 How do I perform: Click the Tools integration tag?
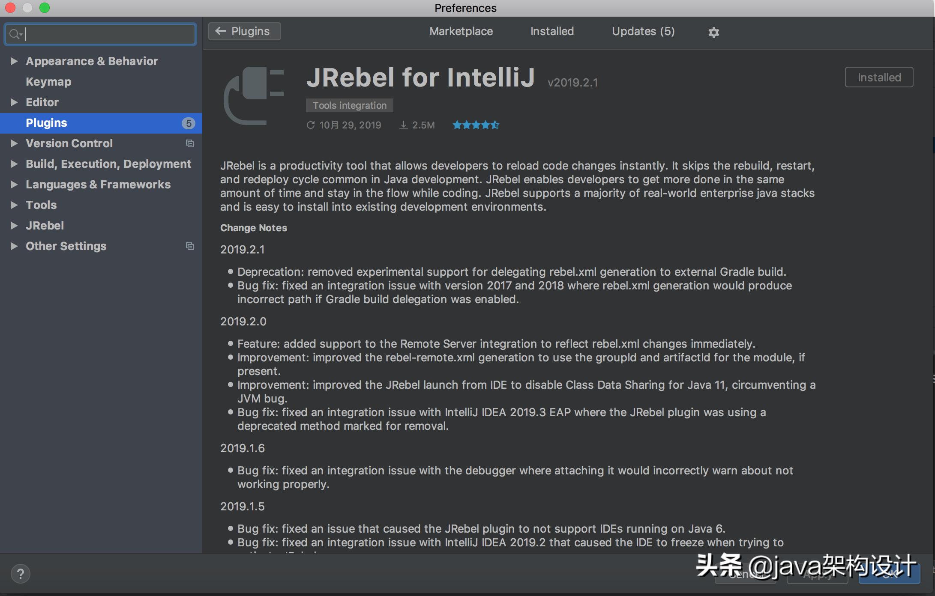349,105
